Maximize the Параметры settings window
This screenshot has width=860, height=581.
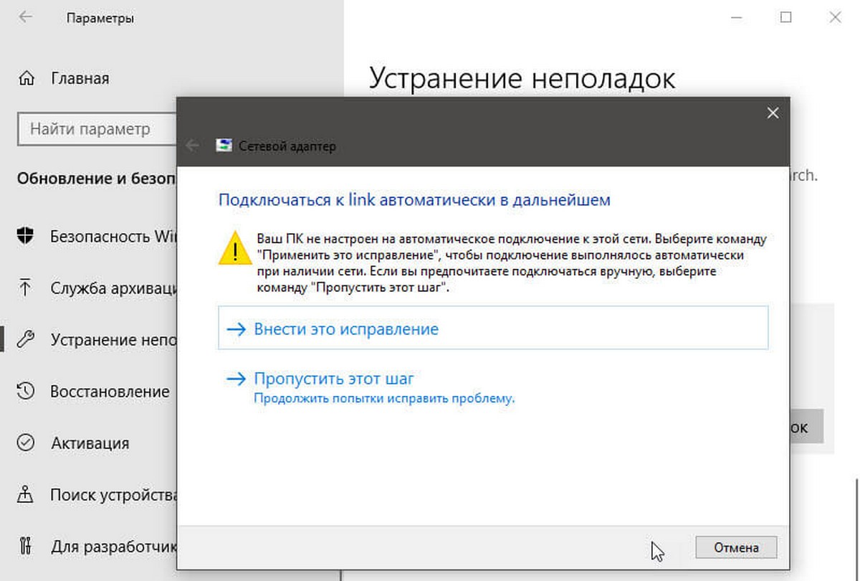[x=786, y=18]
